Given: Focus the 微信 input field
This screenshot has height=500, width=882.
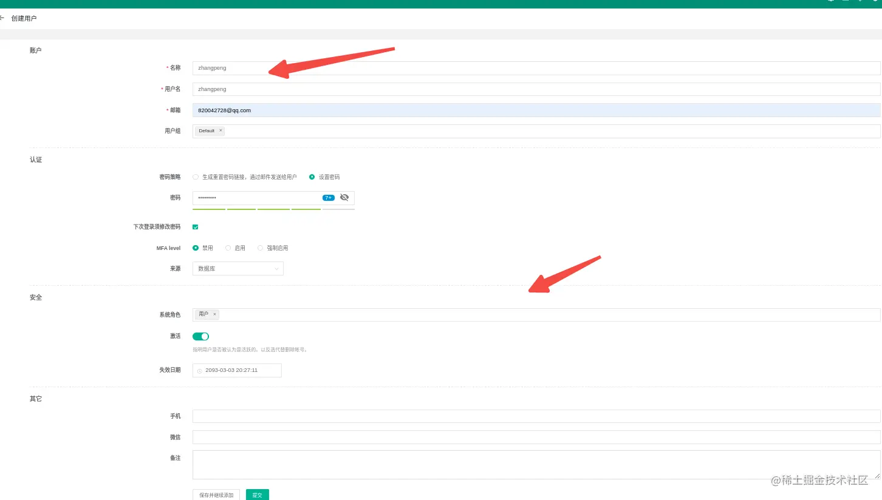Looking at the screenshot, I should (x=536, y=437).
